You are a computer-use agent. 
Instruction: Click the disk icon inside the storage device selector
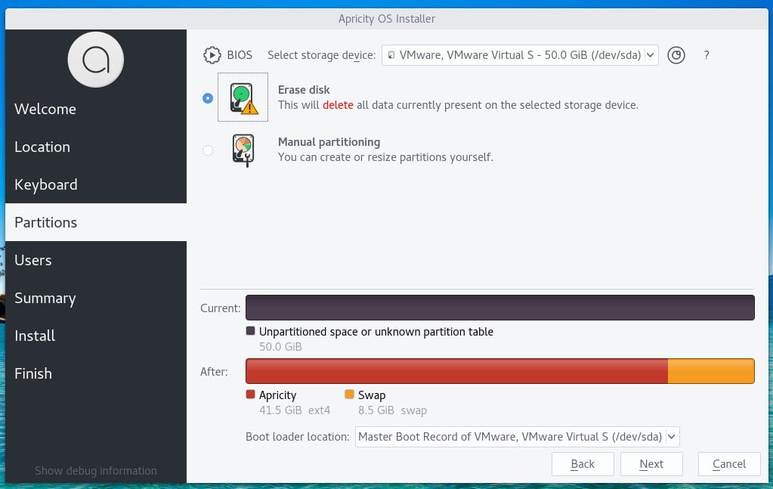391,54
